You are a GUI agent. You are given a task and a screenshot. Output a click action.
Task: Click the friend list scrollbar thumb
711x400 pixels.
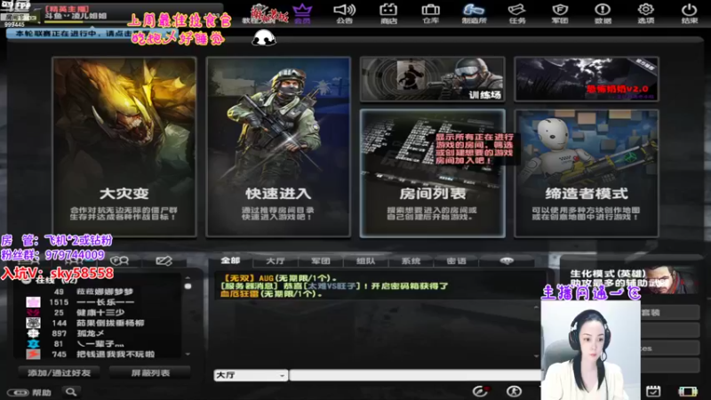tap(188, 286)
